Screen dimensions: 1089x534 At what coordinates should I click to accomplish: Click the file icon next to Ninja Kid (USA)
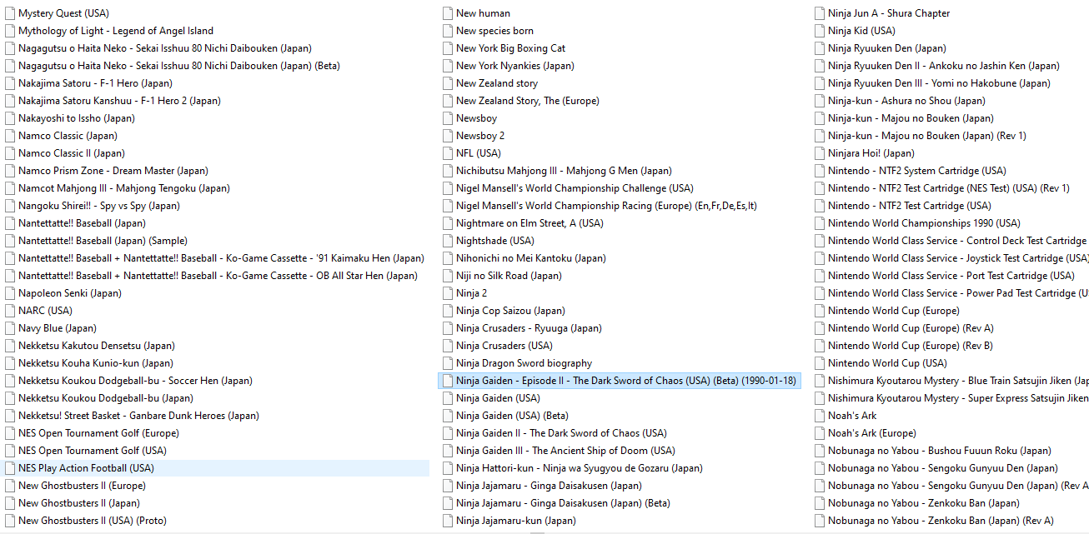820,31
